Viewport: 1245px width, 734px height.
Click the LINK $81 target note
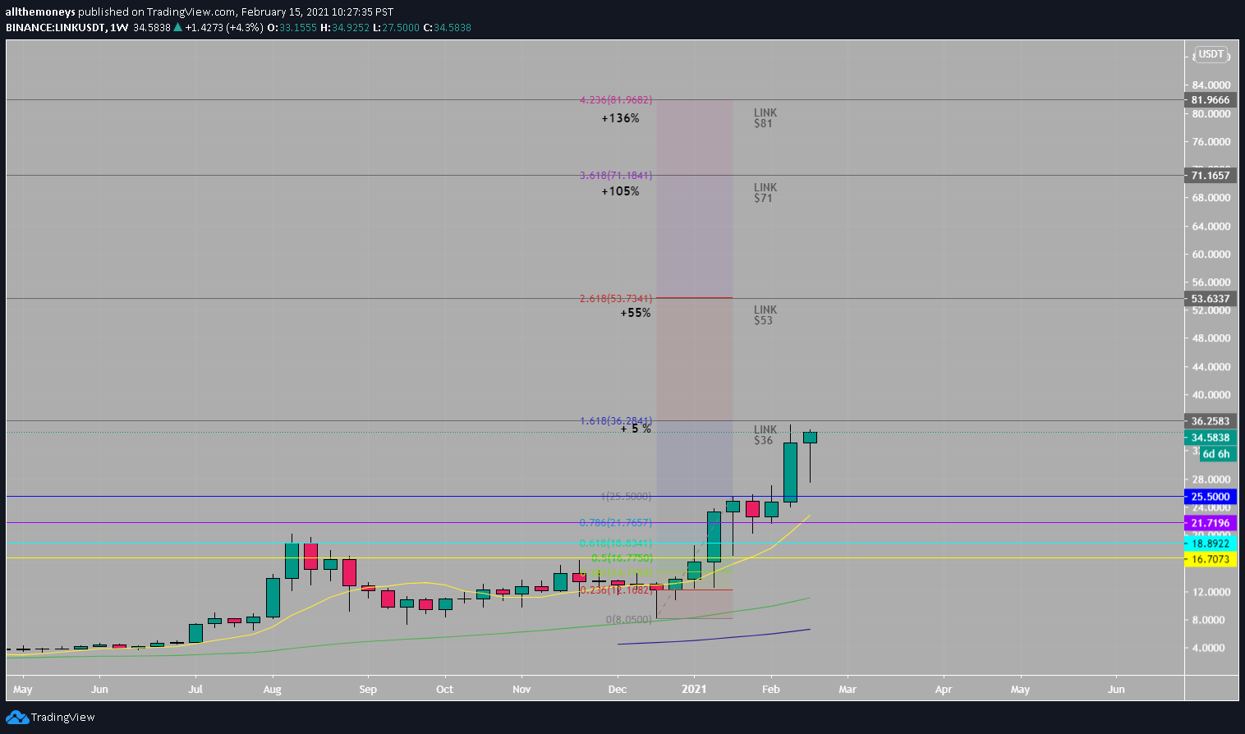coord(765,118)
